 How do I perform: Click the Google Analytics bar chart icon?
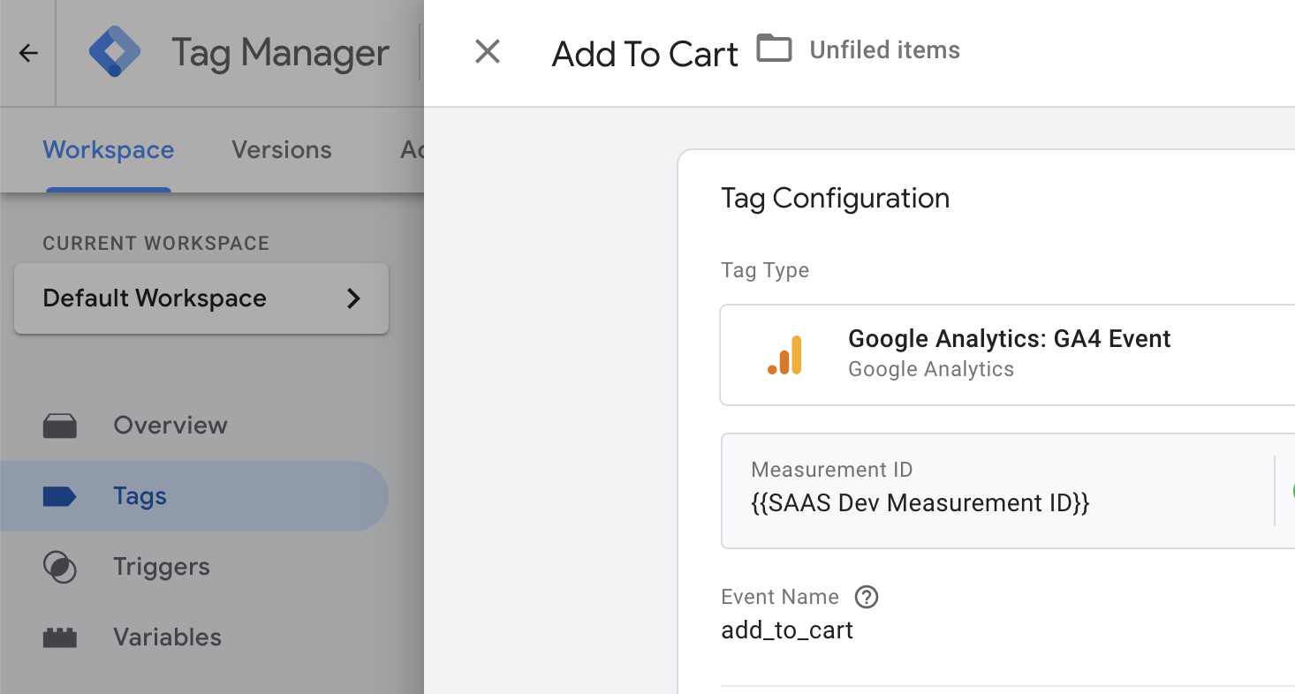pyautogui.click(x=785, y=355)
